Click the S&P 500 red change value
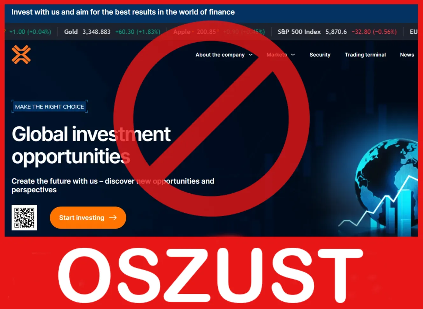423x309 pixels. point(374,32)
